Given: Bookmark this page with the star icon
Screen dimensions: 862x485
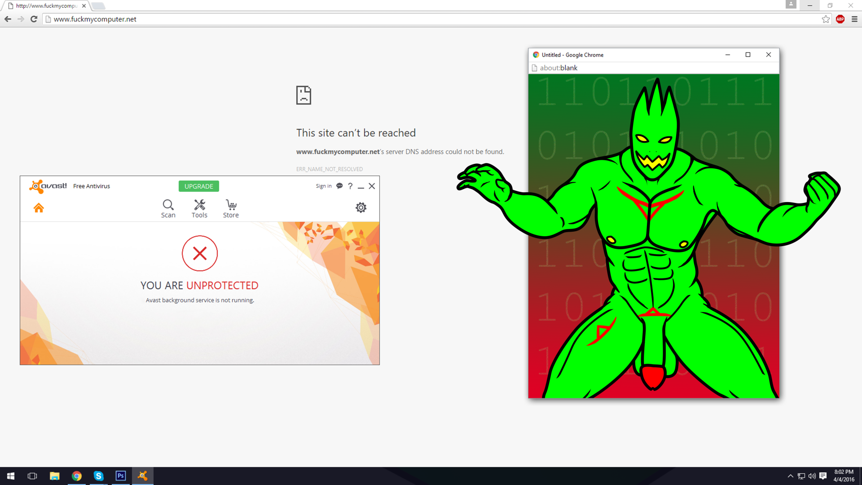Looking at the screenshot, I should pos(826,19).
